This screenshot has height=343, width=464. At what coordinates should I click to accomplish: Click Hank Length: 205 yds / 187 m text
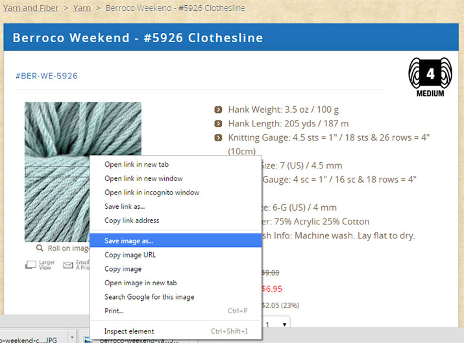pyautogui.click(x=288, y=124)
